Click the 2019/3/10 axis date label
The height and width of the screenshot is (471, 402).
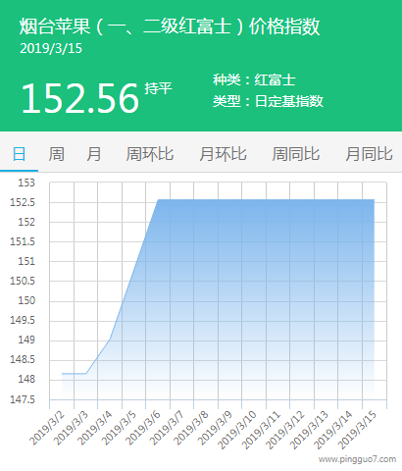[x=237, y=430]
